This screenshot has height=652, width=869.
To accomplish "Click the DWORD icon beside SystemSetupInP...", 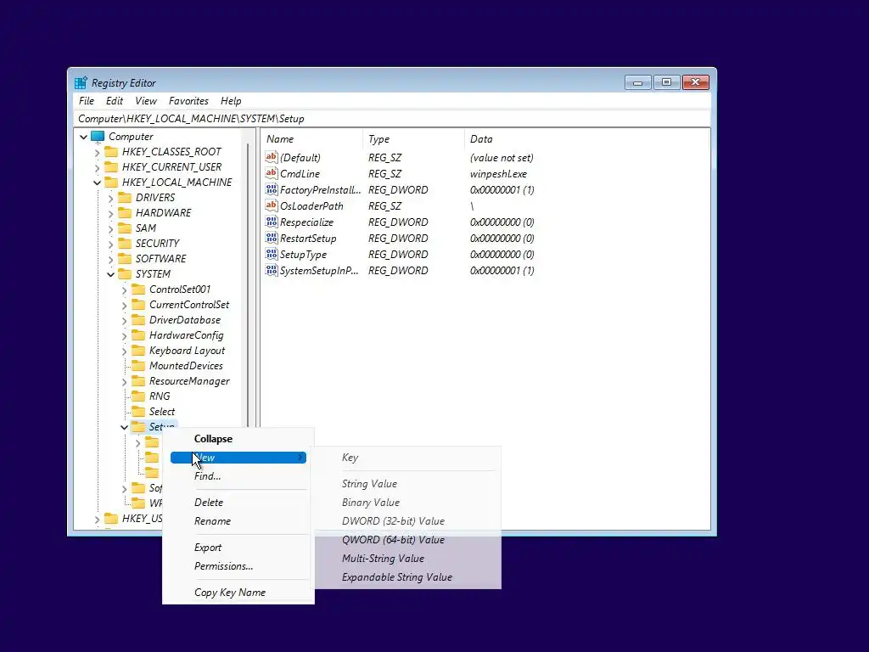I will tap(271, 270).
